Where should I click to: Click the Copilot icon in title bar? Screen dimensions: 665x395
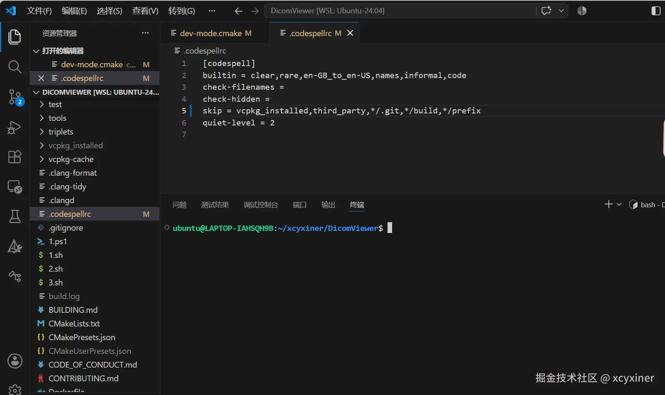point(582,11)
